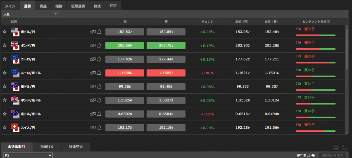Select the ETF tab

pyautogui.click(x=113, y=6)
